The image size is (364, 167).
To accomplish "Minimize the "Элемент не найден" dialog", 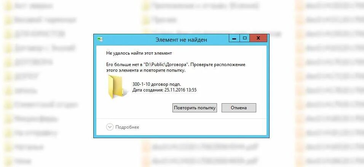I will tap(234, 38).
